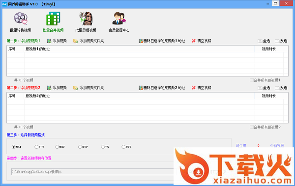Click red X 清空表格 in step one
Screen dimensions: 295x186
click(194, 41)
